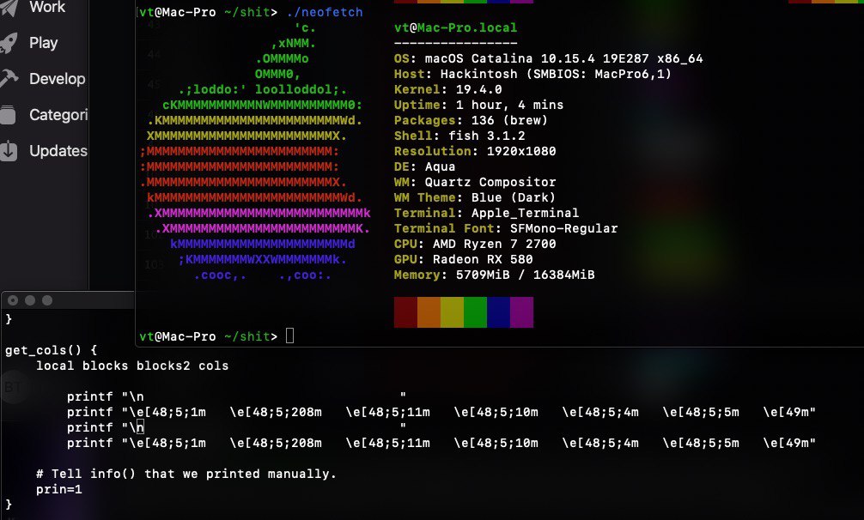Click the last printf \e[48;5;1m line
864x520 pixels.
pos(441,443)
